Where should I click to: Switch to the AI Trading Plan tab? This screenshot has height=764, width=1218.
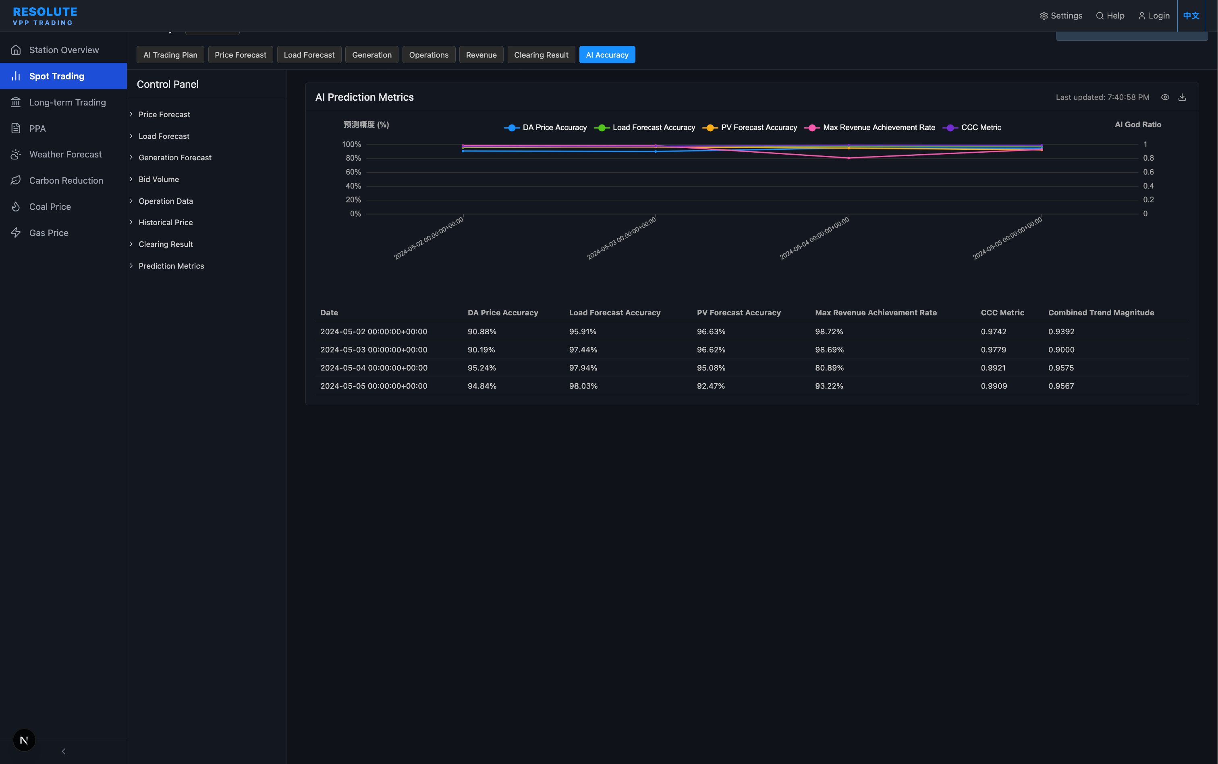170,55
